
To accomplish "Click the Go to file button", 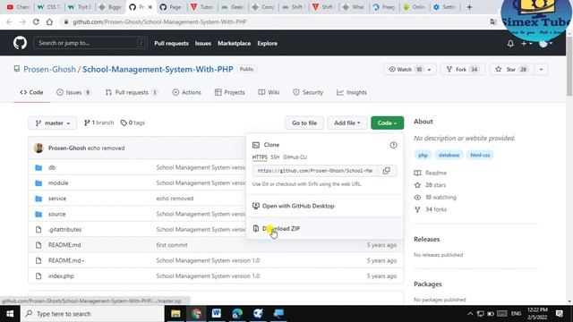I will point(304,123).
